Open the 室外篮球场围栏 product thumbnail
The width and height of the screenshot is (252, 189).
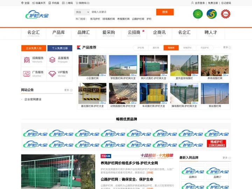coord(184,65)
